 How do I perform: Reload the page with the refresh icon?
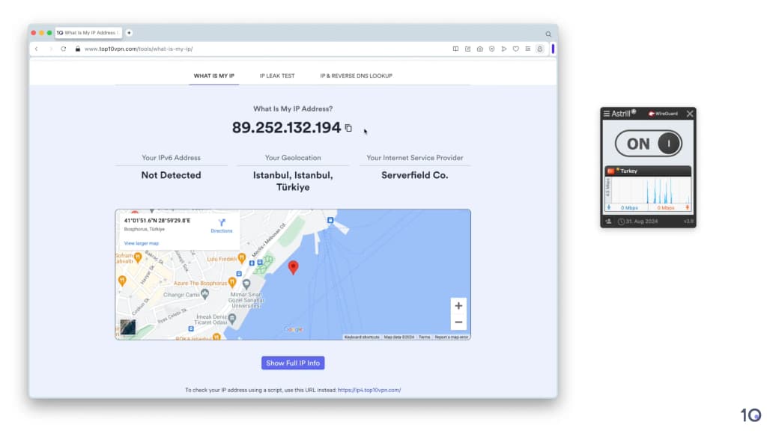tap(62, 49)
